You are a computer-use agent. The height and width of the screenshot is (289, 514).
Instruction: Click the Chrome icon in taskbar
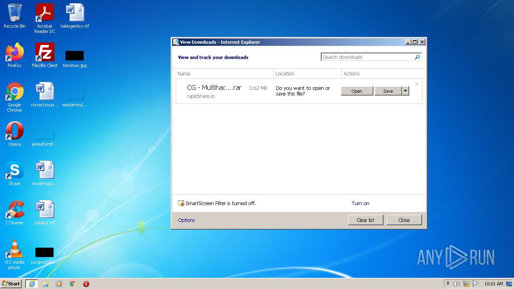pos(73,284)
